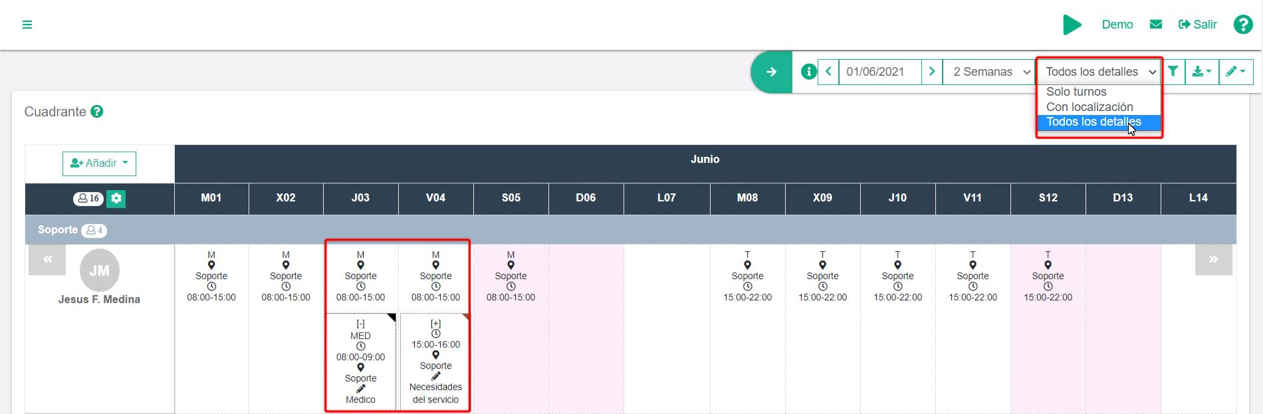Image resolution: width=1263 pixels, height=414 pixels.
Task: Click the Cuadrante help question icon
Action: (97, 112)
